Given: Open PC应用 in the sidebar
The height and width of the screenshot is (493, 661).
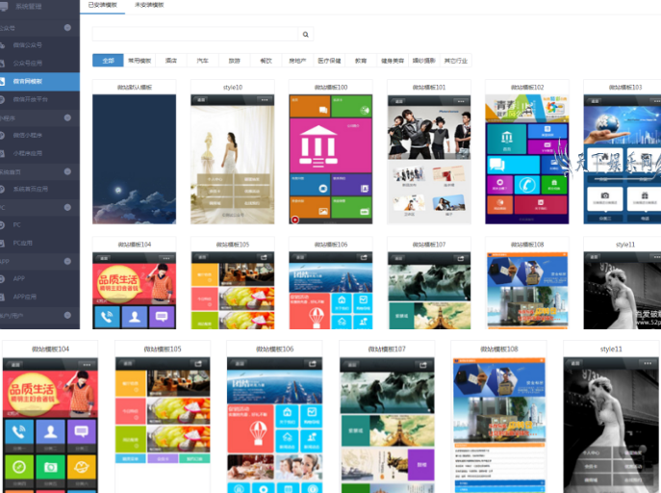Looking at the screenshot, I should tap(22, 244).
